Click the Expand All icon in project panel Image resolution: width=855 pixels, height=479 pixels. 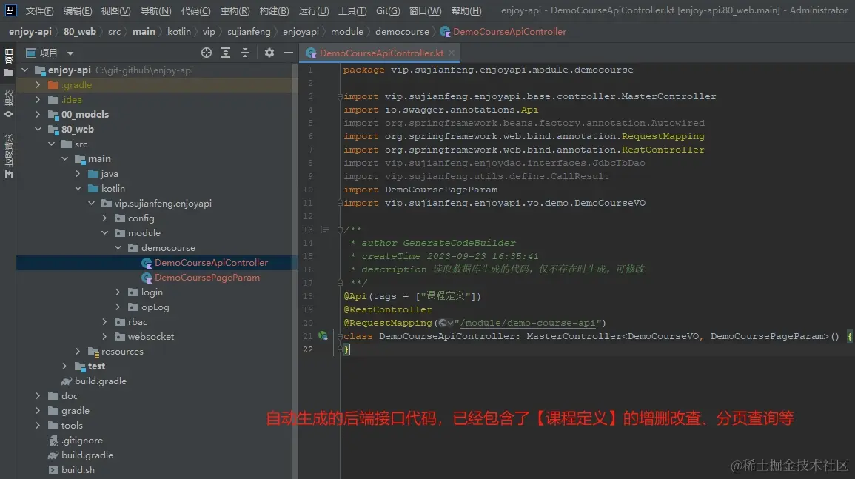click(x=226, y=53)
